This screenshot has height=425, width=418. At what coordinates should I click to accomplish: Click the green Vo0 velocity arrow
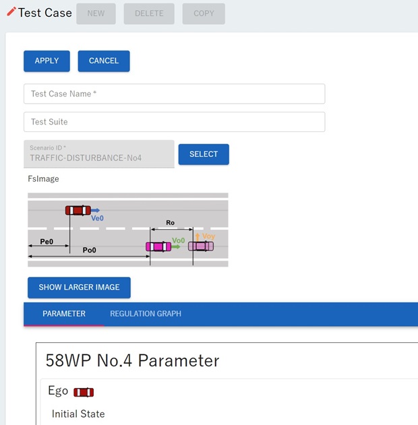pos(175,247)
